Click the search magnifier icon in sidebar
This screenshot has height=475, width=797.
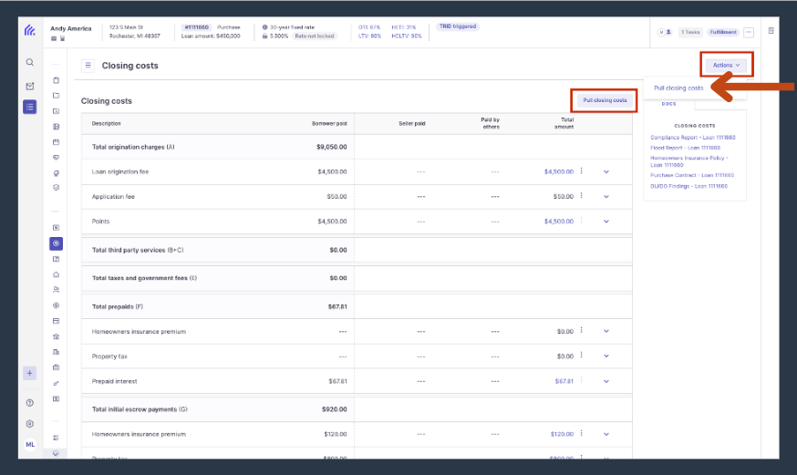click(30, 63)
